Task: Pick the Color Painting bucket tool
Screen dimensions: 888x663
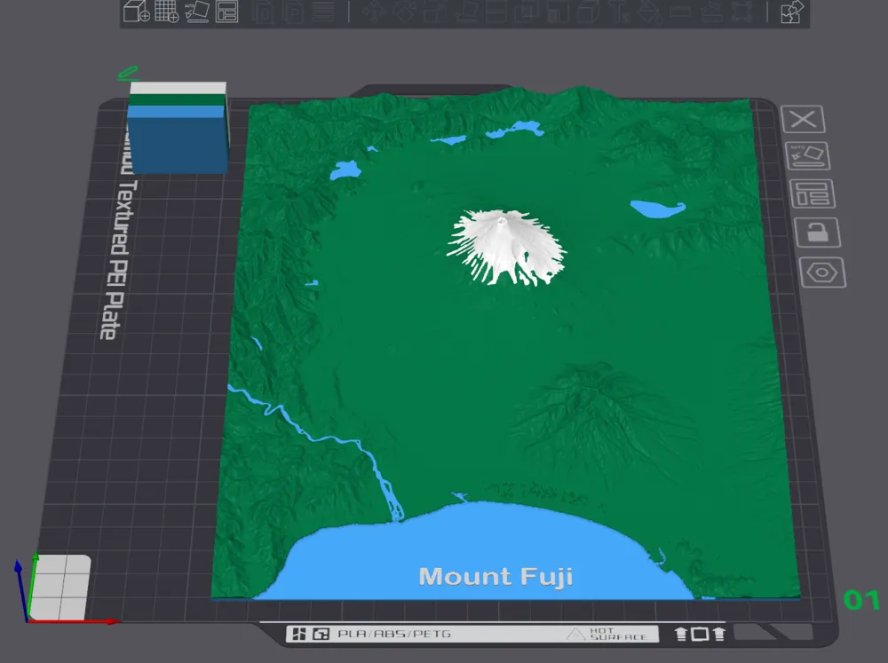Action: click(650, 12)
